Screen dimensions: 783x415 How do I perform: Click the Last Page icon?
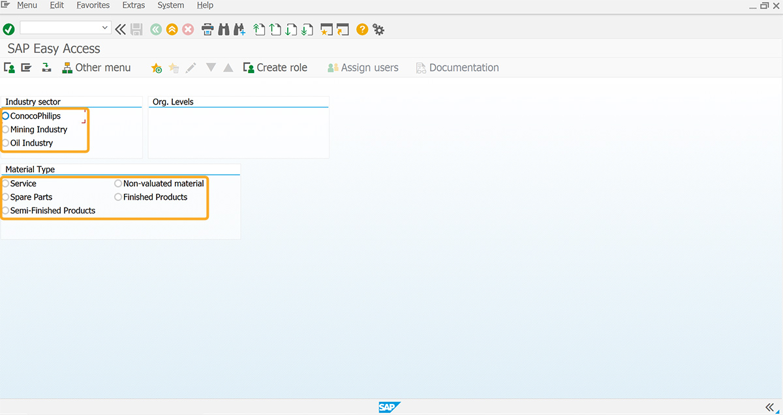(x=307, y=29)
